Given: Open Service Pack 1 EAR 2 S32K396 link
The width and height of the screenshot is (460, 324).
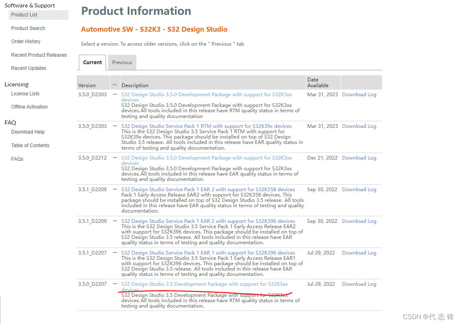Looking at the screenshot, I should 208,221.
